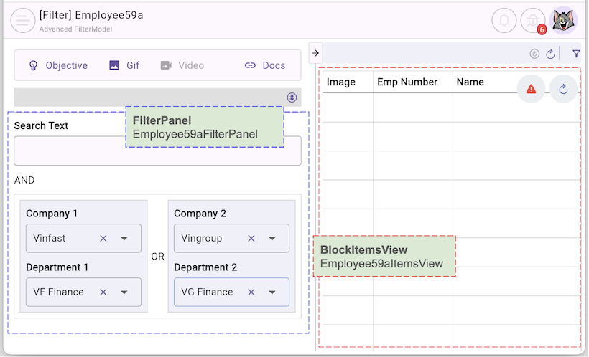Open the hamburger menu button
Image resolution: width=589 pixels, height=357 pixels.
pyautogui.click(x=23, y=21)
